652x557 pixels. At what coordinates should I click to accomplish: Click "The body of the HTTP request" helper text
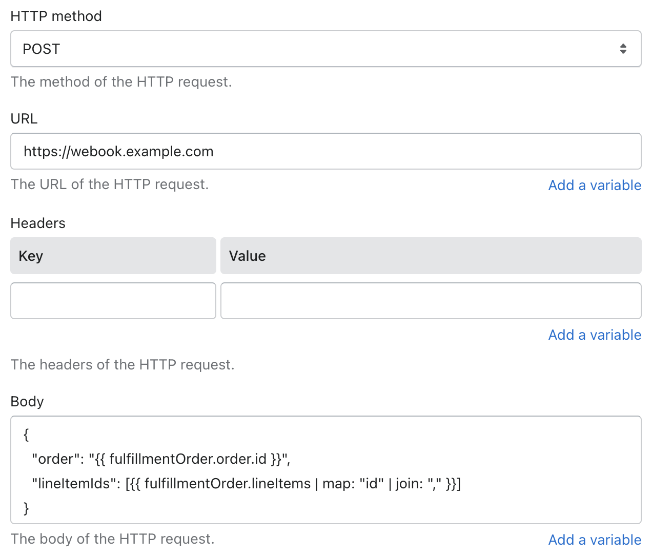point(112,539)
